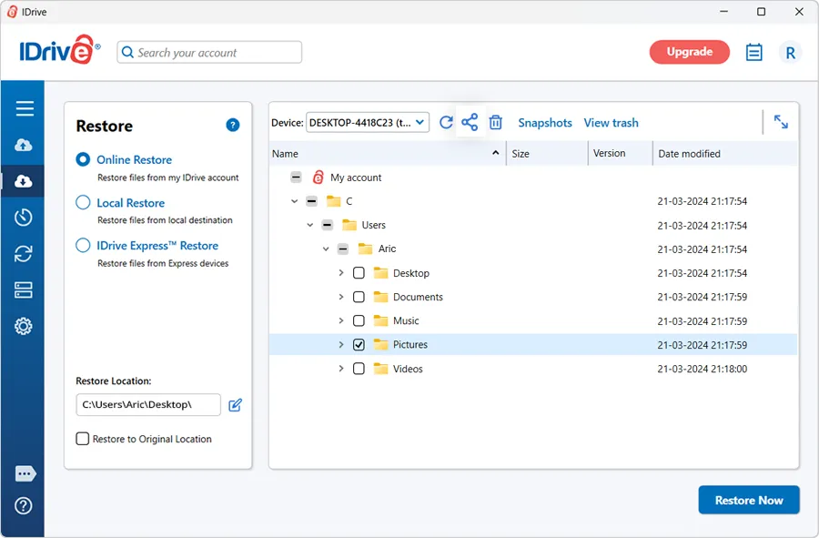Edit the Restore Location with the pencil icon
The height and width of the screenshot is (538, 819).
(235, 404)
